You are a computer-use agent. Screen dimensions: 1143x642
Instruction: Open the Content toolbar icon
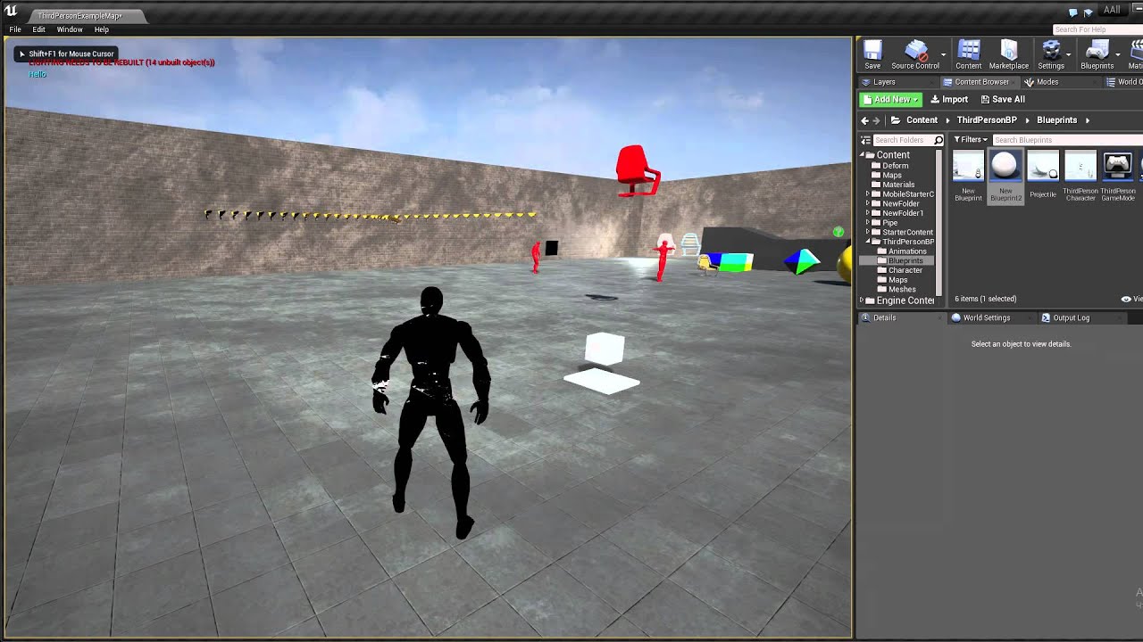tap(968, 54)
